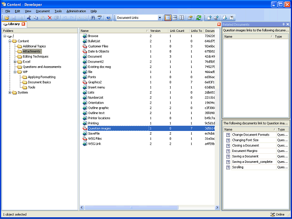
Task: Open the File menu
Action: tap(8, 11)
